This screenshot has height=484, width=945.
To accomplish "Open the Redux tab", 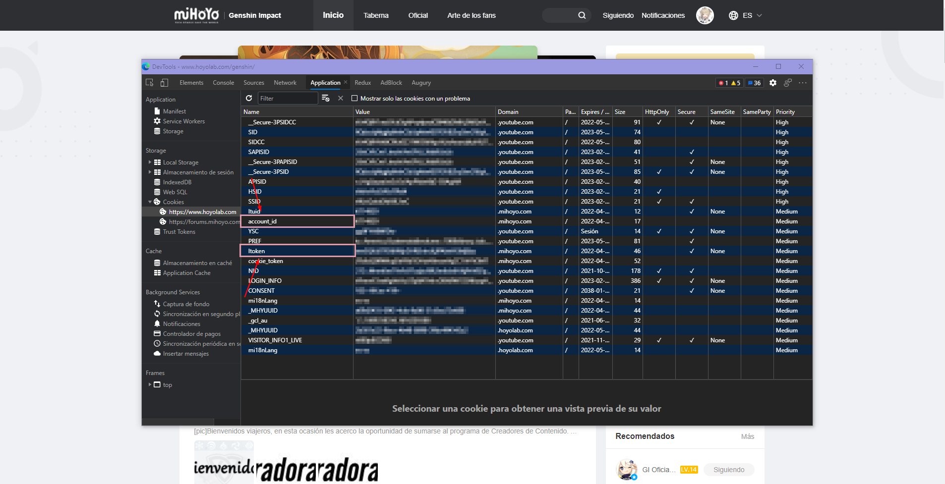I will 363,83.
